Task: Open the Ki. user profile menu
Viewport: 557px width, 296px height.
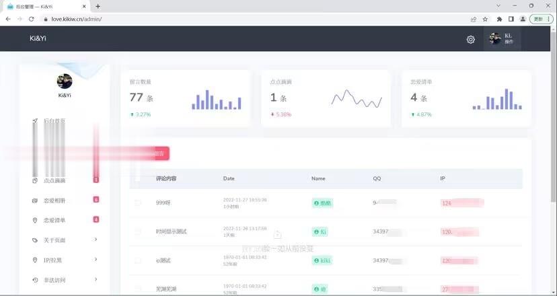Action: (502, 39)
